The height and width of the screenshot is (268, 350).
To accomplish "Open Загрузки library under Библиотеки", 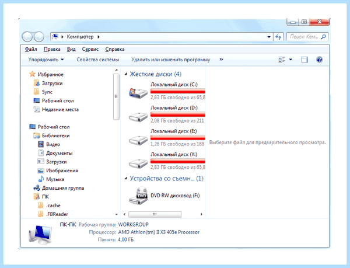I will click(x=56, y=162).
